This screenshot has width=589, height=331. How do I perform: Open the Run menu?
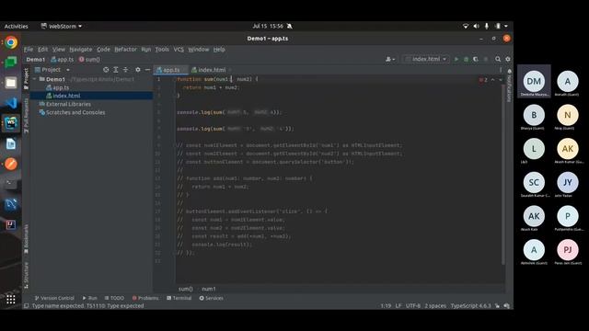coord(145,50)
